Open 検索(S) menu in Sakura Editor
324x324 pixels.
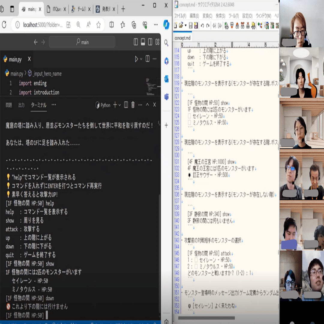(220, 16)
